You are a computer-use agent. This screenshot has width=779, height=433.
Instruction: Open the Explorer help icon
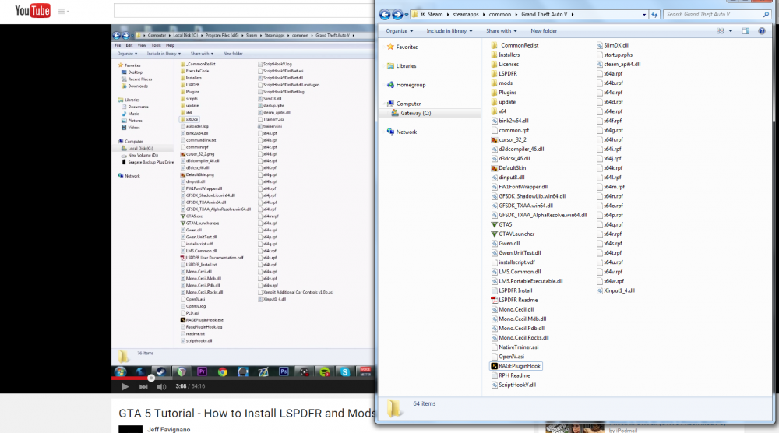762,31
